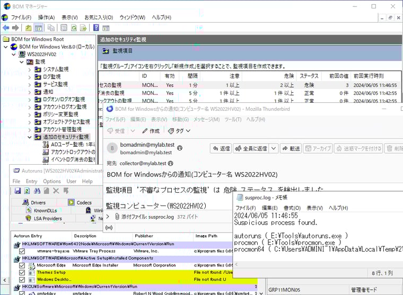Open お気に入り(O) menu in BOM Manager
The width and height of the screenshot is (403, 295).
[x=99, y=17]
